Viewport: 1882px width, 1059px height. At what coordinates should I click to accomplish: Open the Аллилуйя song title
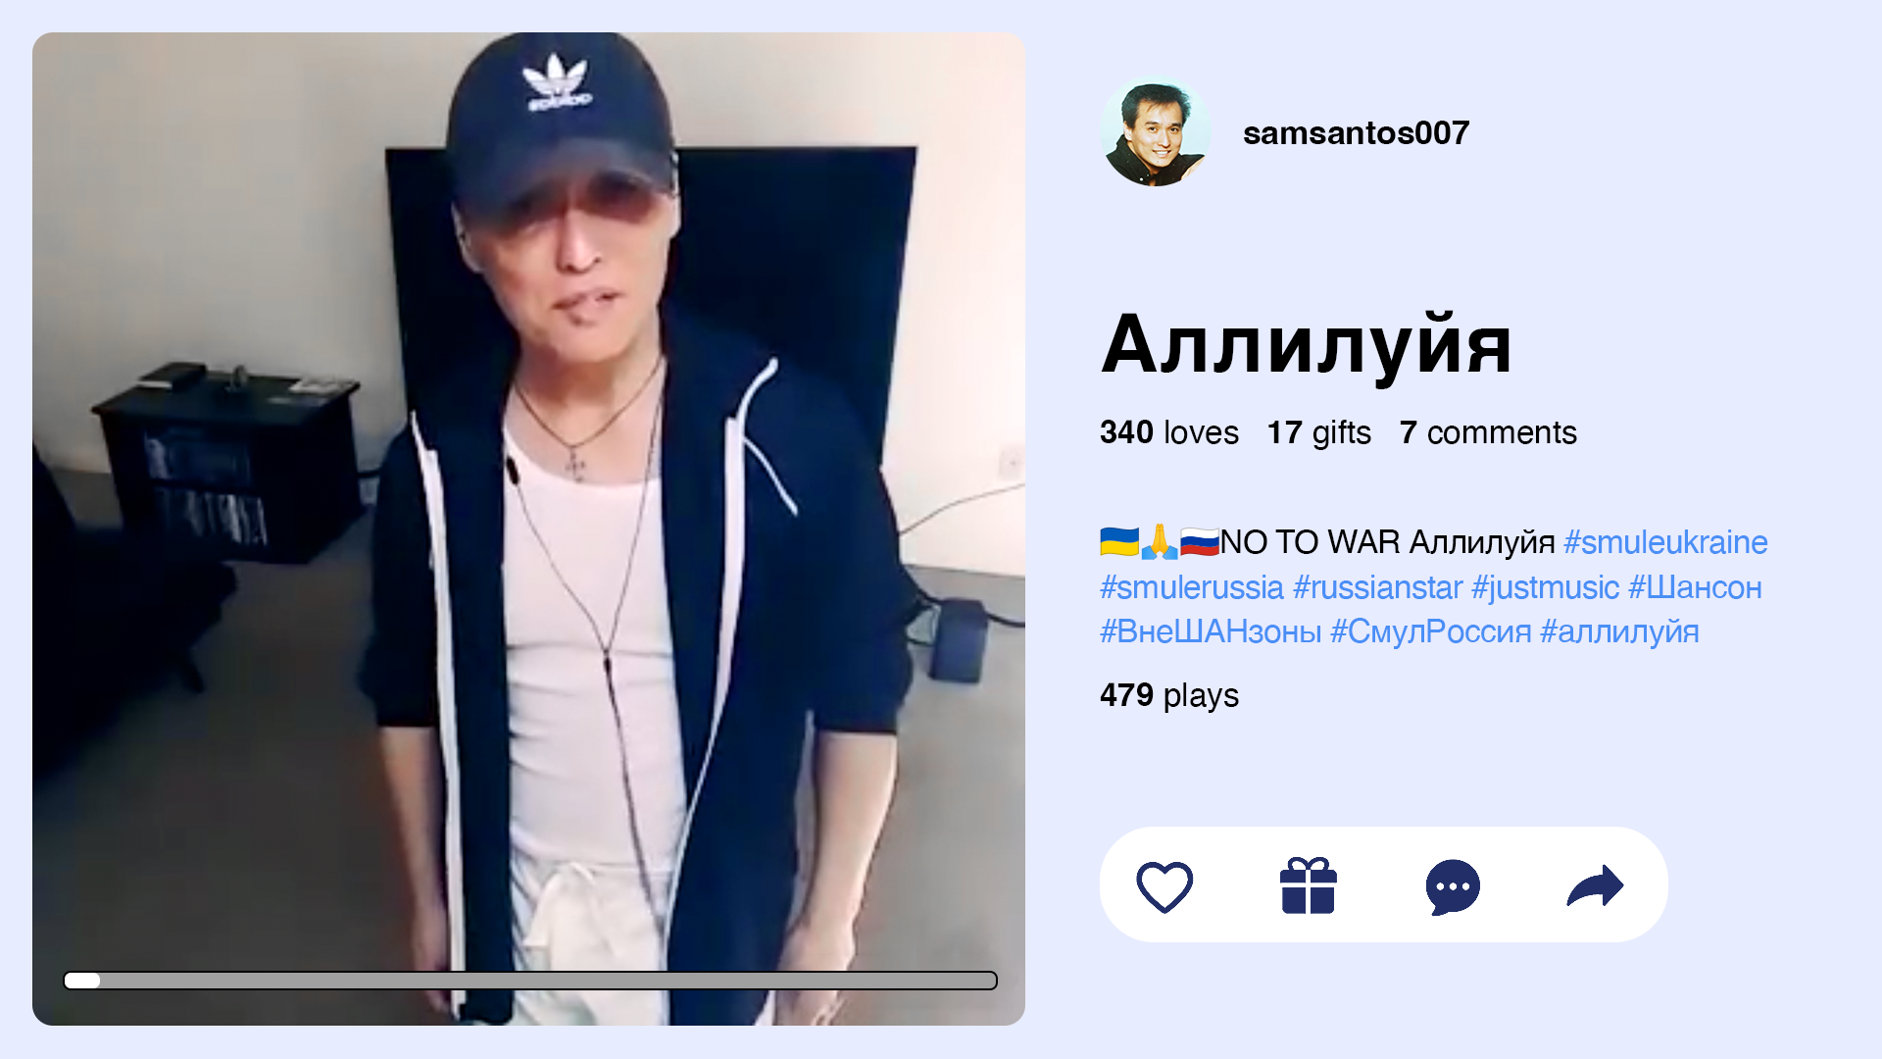click(1306, 345)
